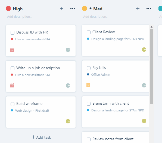The height and width of the screenshot is (143, 162).
Task: Click the yellow calendar icon on Pay bills card
Action: (88, 85)
